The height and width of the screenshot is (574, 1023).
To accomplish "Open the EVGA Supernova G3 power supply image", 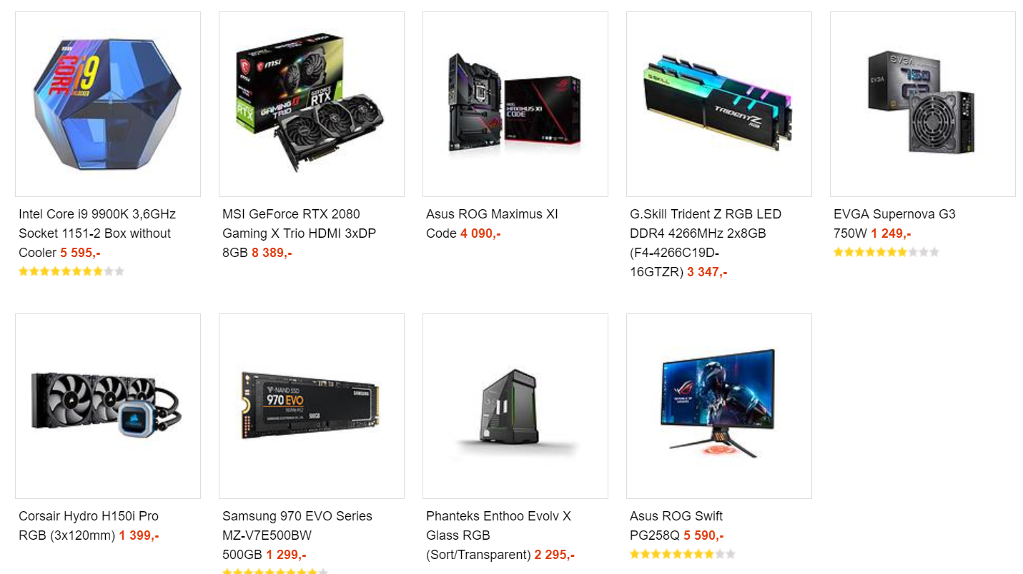I will point(923,104).
